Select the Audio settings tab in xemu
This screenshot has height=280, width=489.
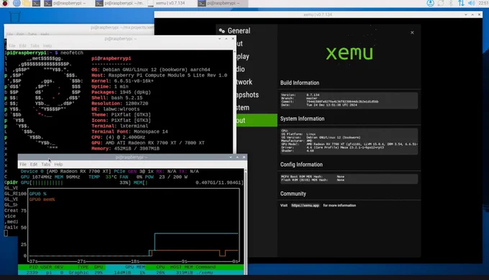coord(256,69)
